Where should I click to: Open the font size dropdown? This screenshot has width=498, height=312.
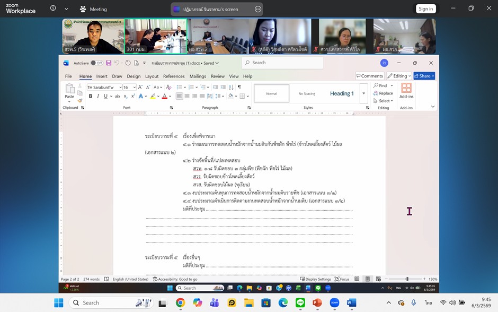click(134, 87)
